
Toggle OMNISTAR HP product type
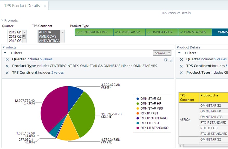point(162,32)
